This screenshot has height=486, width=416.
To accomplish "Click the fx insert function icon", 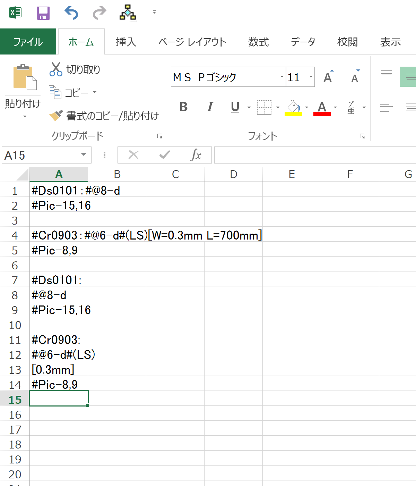I will click(x=196, y=155).
